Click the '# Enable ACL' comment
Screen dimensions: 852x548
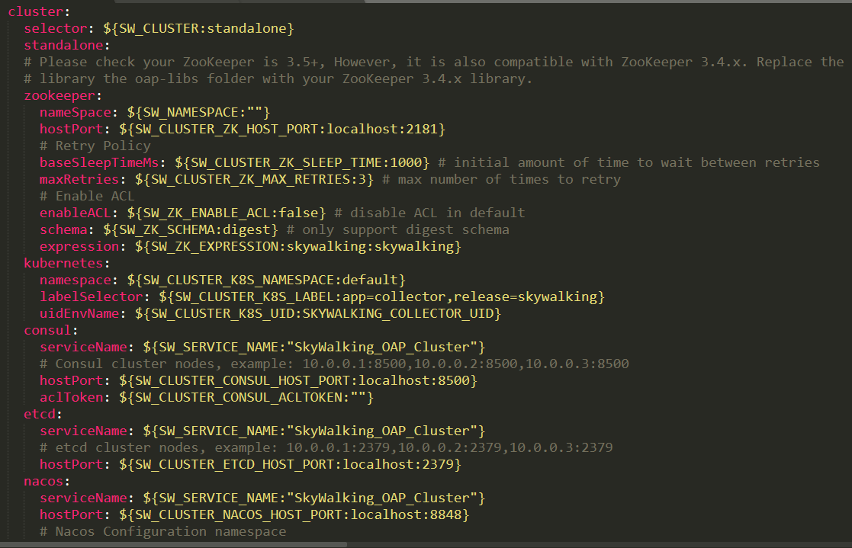(87, 196)
